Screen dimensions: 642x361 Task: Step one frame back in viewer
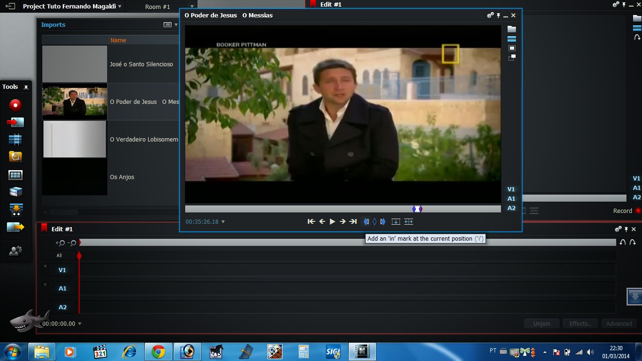(x=322, y=221)
